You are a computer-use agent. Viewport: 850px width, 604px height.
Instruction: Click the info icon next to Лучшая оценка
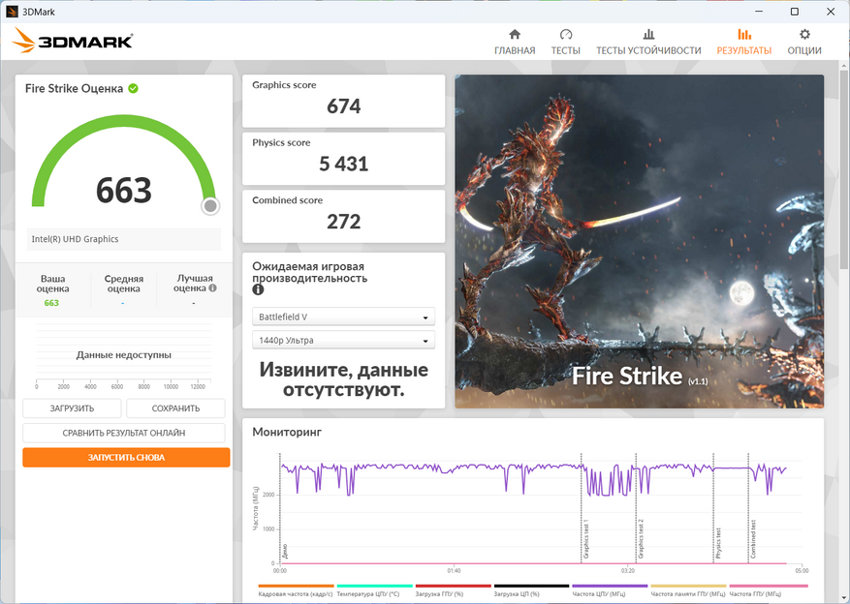tap(212, 287)
